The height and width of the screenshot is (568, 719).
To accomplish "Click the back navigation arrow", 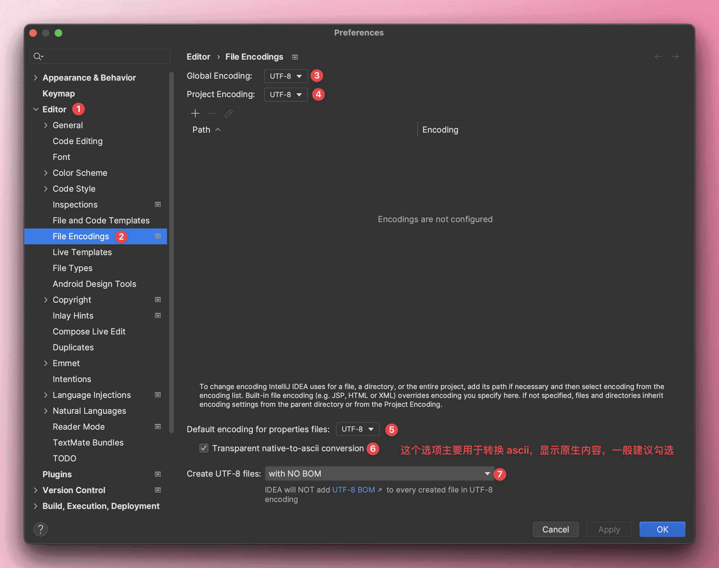I will (658, 56).
